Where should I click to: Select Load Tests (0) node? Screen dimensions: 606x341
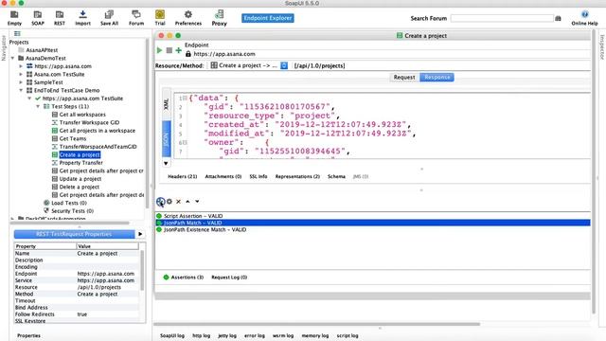coord(69,203)
